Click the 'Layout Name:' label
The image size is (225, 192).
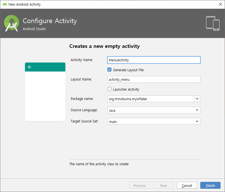coord(81,79)
